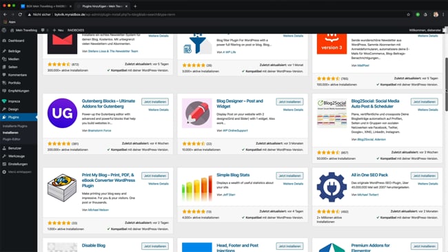The width and height of the screenshot is (448, 252).
Task: Open Weitere Details for Simple Blog Stats
Action: pos(293,184)
